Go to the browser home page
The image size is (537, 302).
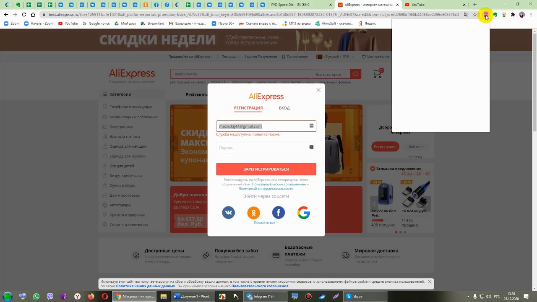tap(33, 15)
